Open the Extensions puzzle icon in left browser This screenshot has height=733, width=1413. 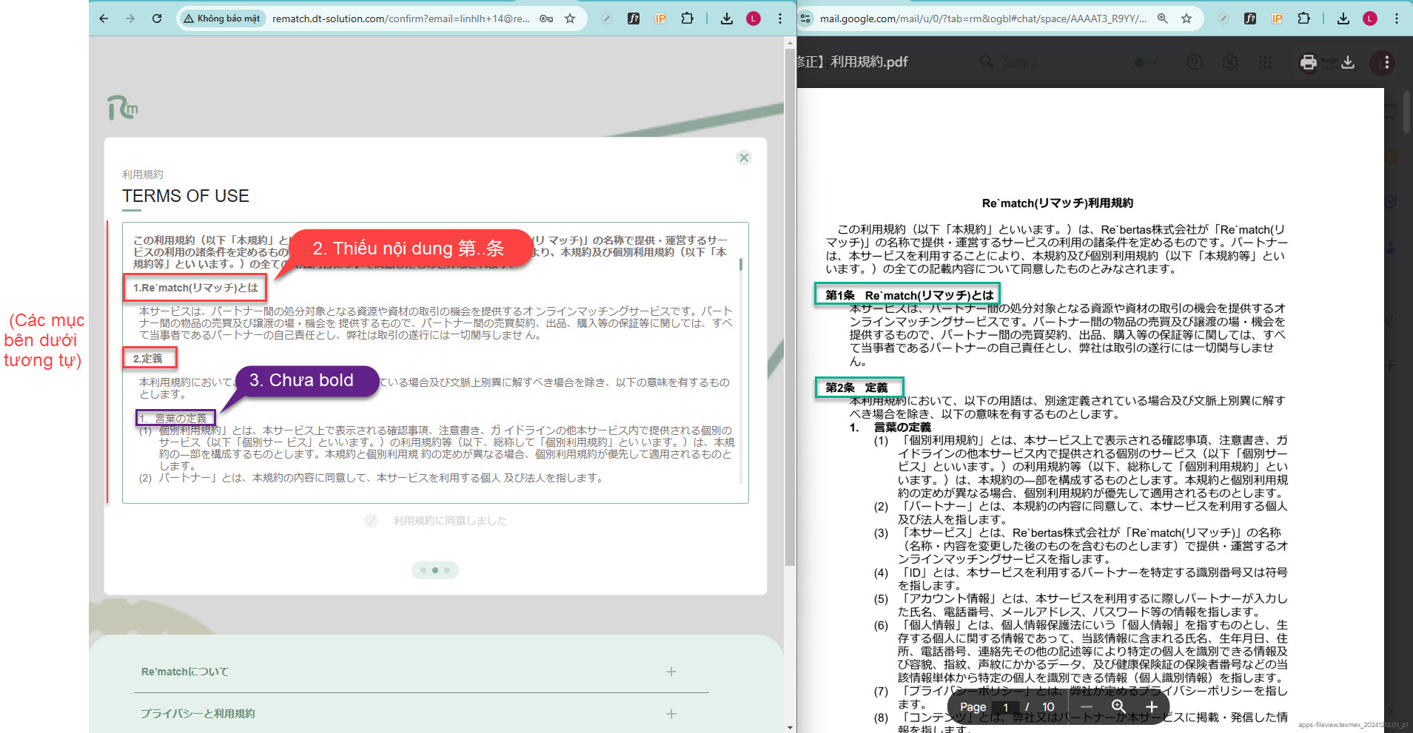tap(687, 18)
